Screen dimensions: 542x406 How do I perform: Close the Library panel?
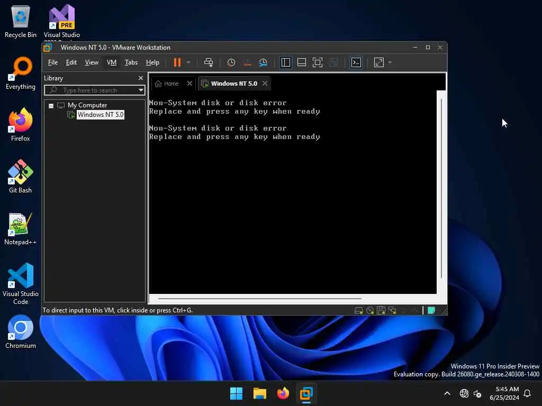[x=141, y=78]
